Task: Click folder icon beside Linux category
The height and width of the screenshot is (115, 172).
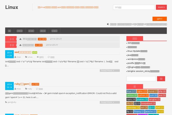Action: point(26,57)
